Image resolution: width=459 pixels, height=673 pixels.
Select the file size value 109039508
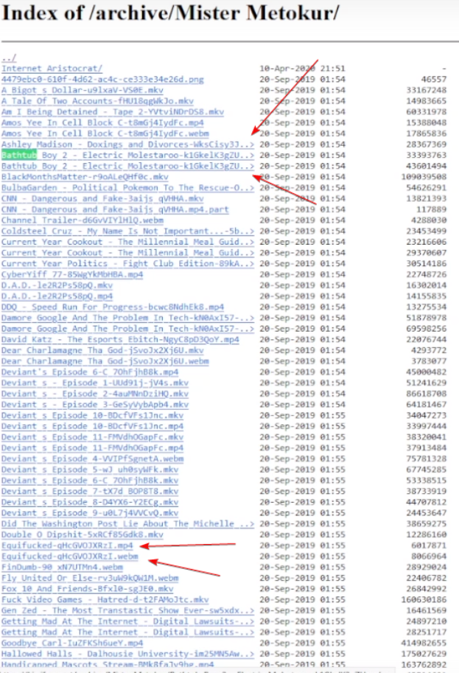424,177
